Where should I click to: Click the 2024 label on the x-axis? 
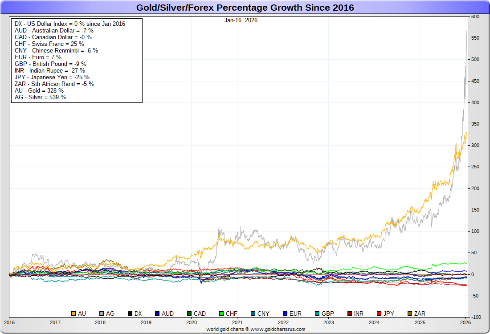(x=374, y=322)
